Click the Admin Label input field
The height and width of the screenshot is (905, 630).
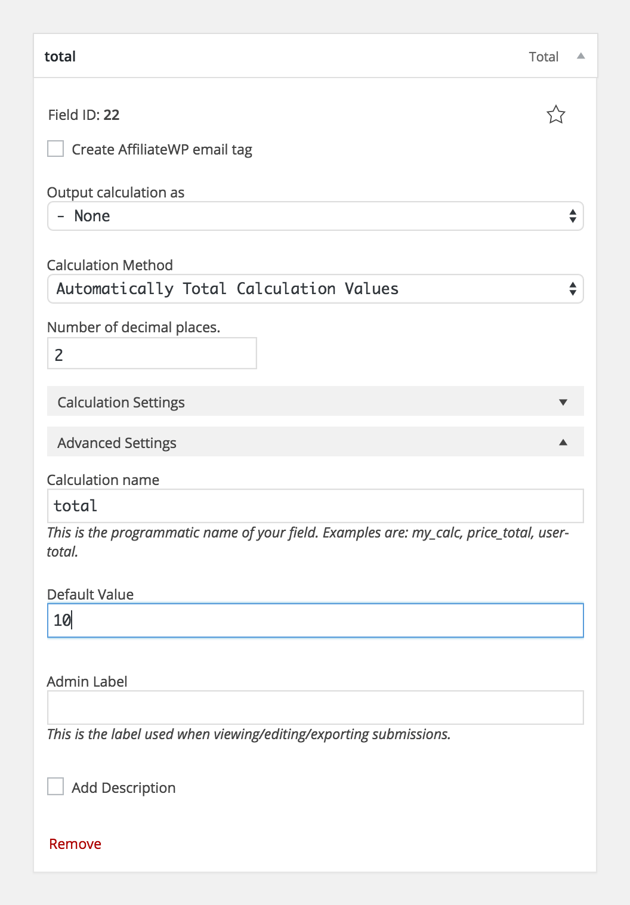point(315,708)
